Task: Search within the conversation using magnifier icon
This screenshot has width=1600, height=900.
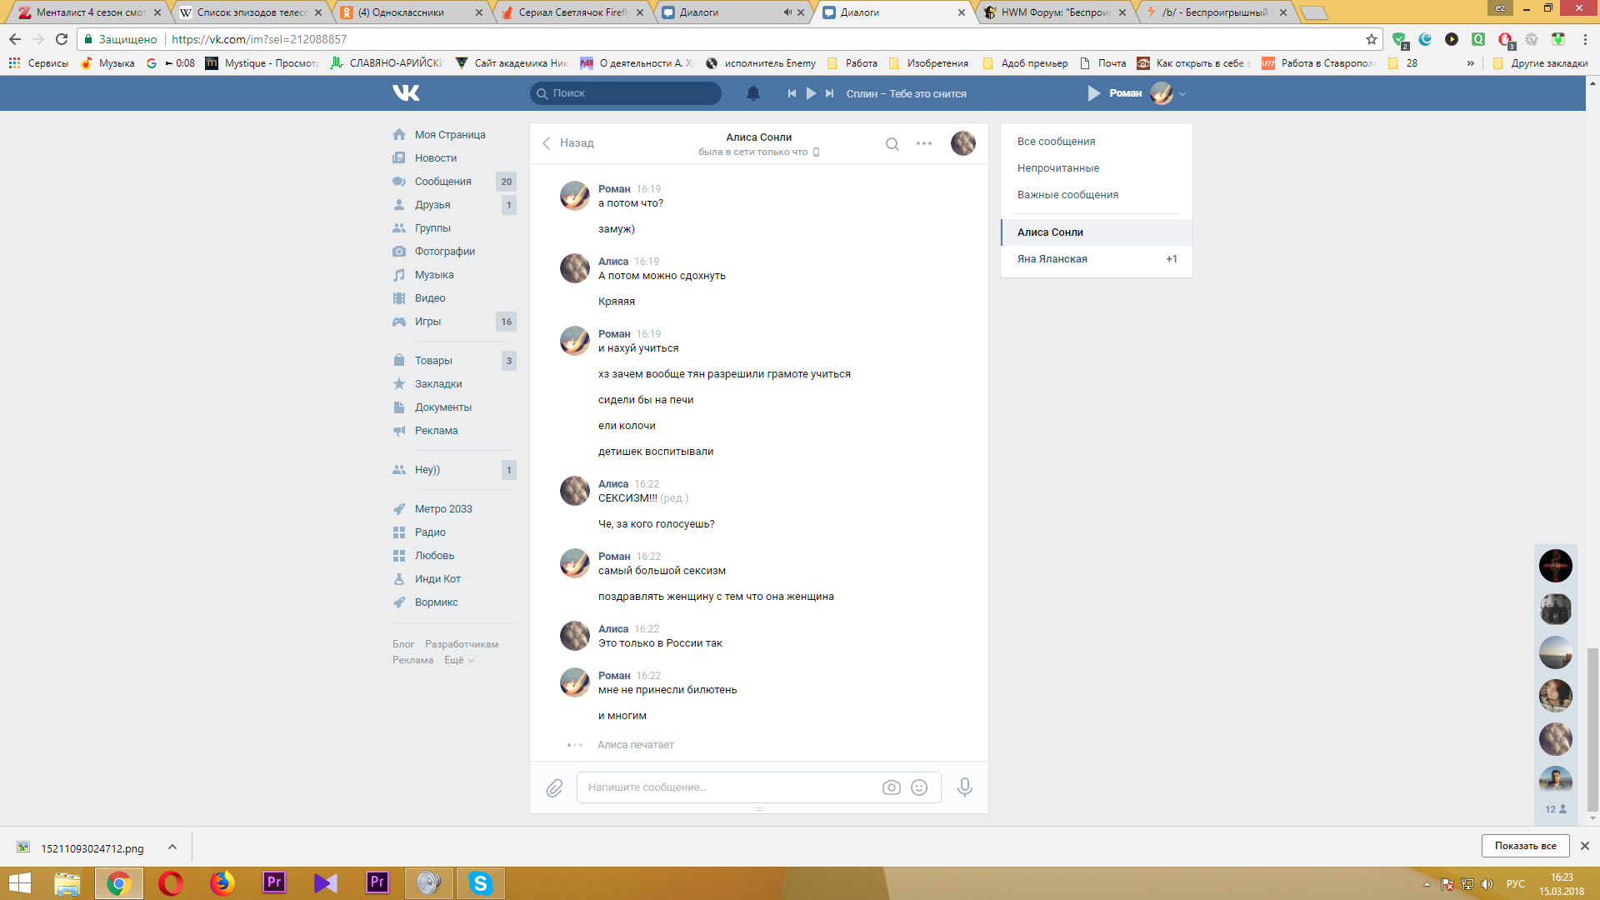Action: coord(892,143)
